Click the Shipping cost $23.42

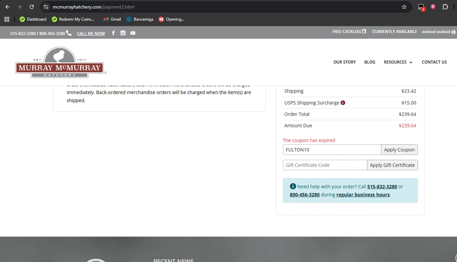[409, 91]
